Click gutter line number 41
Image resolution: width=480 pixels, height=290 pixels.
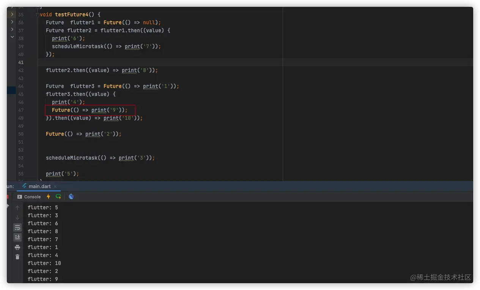click(x=21, y=62)
